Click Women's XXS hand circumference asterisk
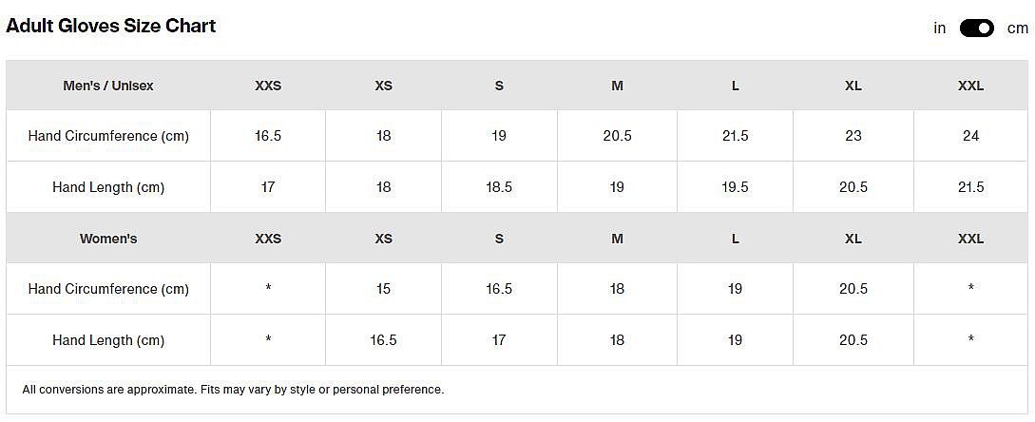Image resolution: width=1035 pixels, height=422 pixels. (268, 289)
